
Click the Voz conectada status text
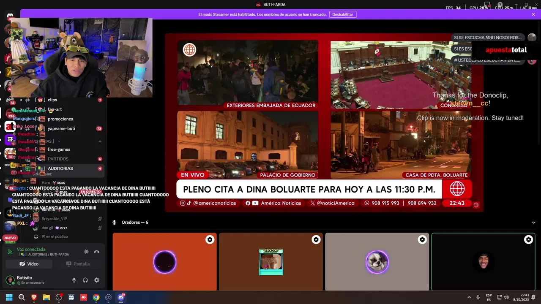coord(31,249)
